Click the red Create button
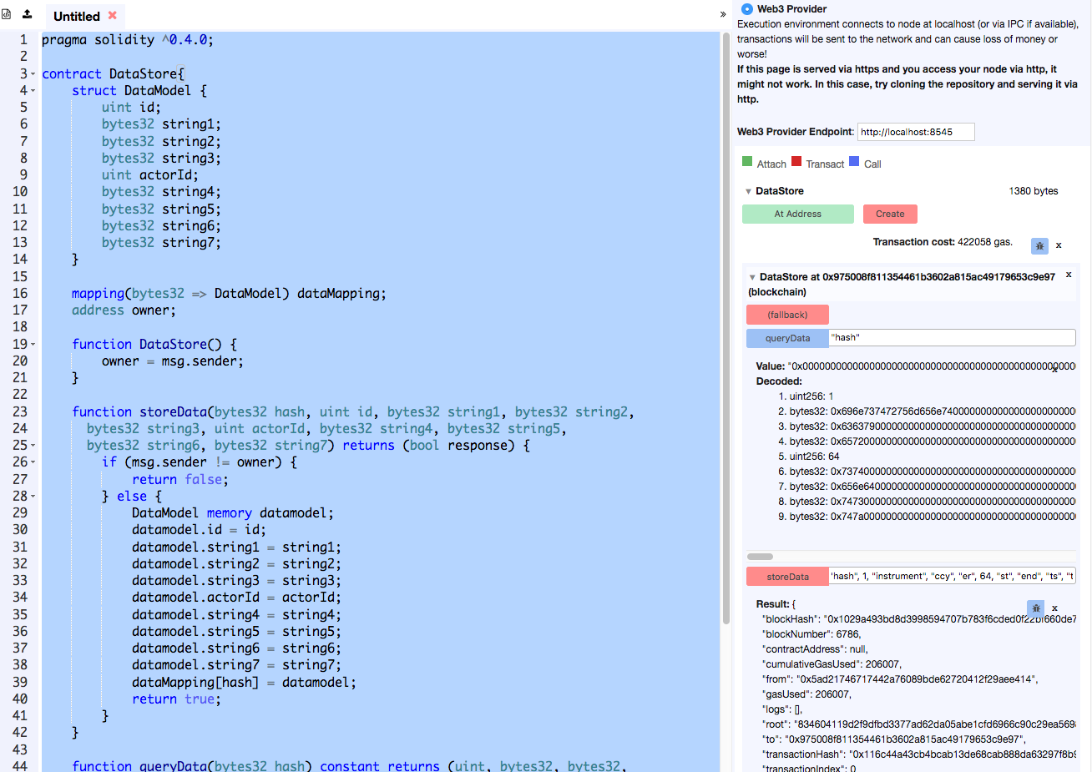1092x772 pixels. point(890,214)
